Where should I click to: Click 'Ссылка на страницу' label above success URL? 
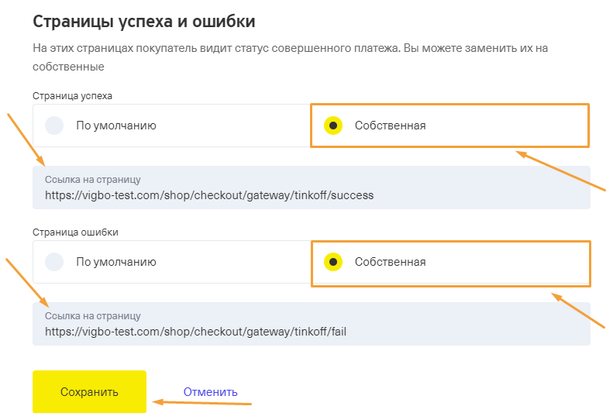(92, 180)
